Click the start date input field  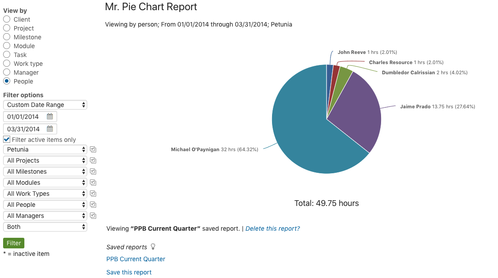(24, 116)
